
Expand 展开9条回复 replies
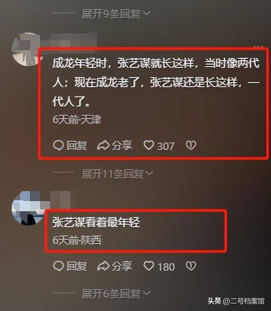click(x=116, y=14)
